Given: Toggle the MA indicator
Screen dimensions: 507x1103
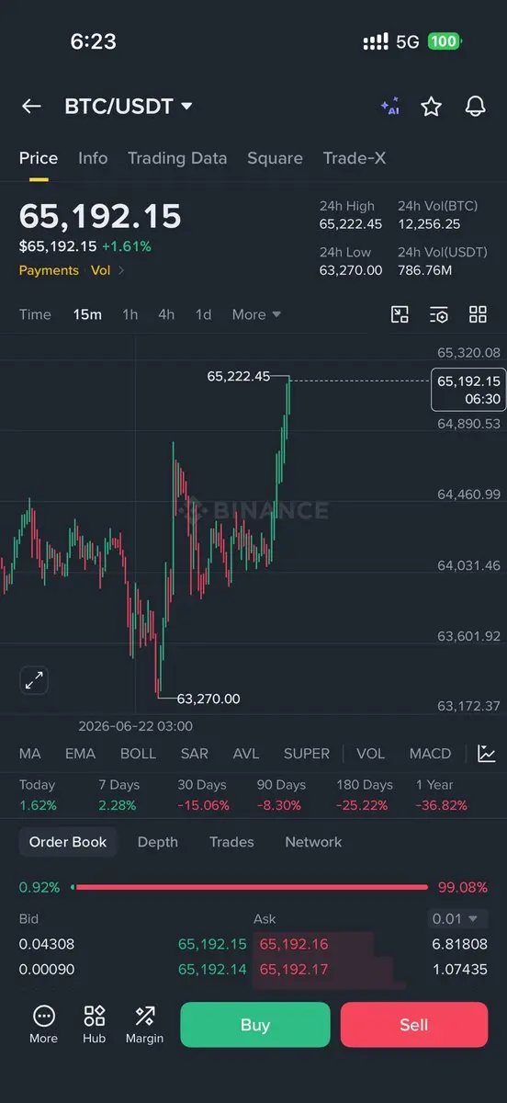Looking at the screenshot, I should coord(30,754).
